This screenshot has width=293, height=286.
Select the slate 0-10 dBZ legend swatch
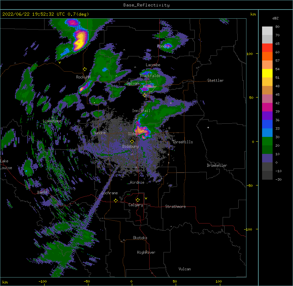pyautogui.click(x=267, y=158)
